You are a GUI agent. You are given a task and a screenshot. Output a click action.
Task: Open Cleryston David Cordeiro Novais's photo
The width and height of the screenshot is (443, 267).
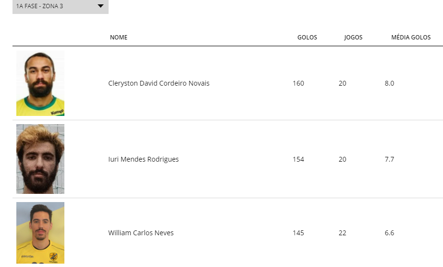click(40, 83)
